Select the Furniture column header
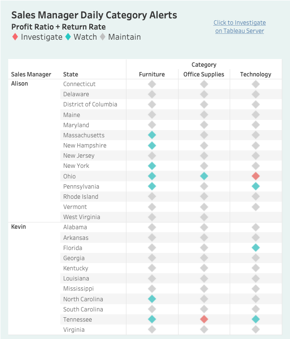The image size is (290, 339). [152, 74]
